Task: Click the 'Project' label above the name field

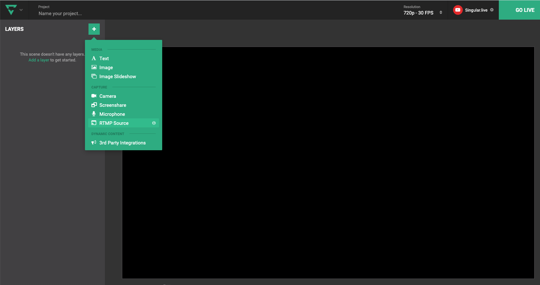Action: 44,7
